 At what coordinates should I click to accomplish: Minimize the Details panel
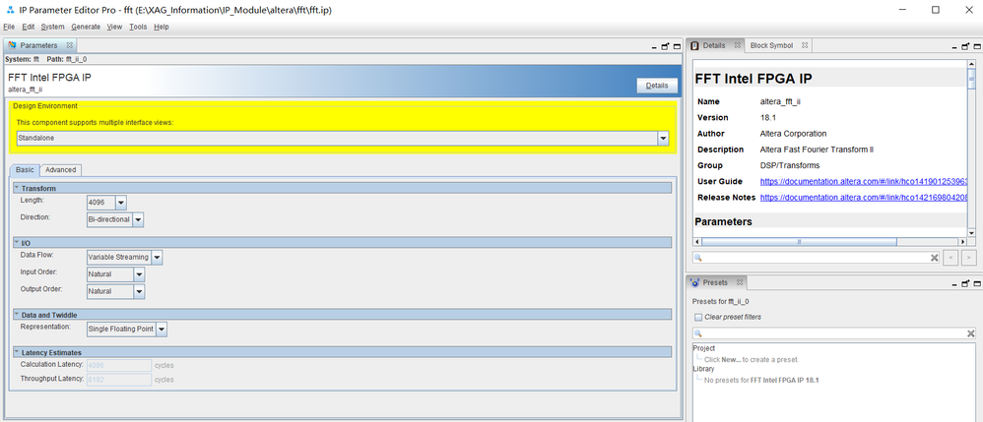pos(953,47)
